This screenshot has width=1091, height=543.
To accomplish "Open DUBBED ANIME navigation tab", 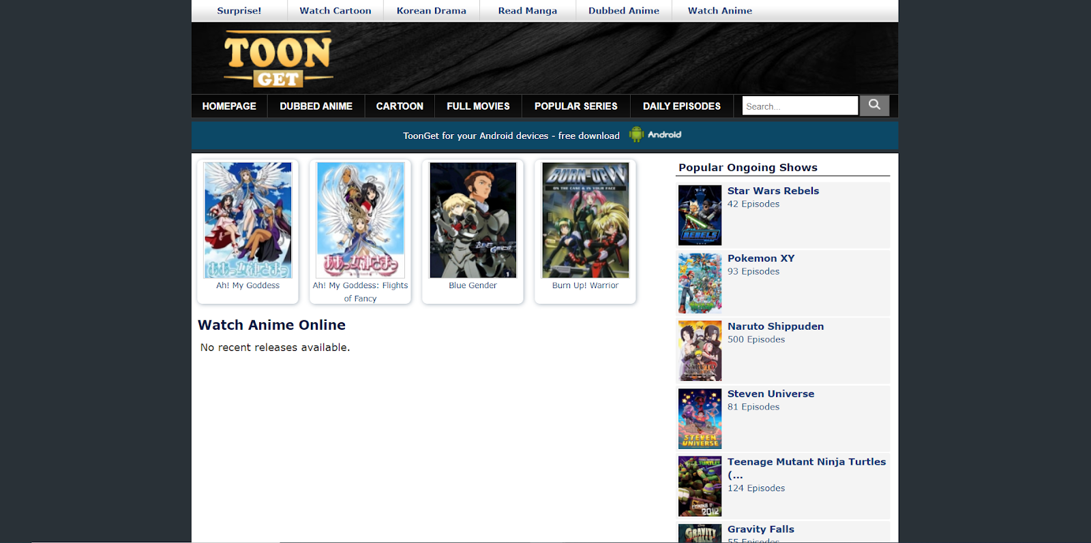I will (316, 106).
